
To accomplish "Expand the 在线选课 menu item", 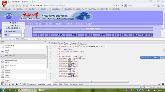I will point(13,25).
